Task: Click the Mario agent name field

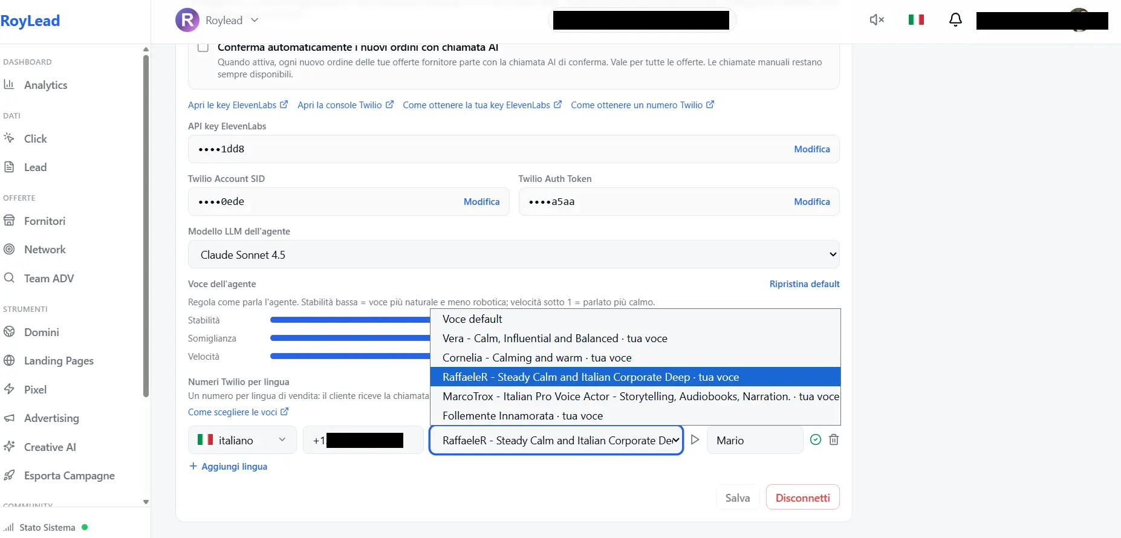Action: tap(755, 440)
